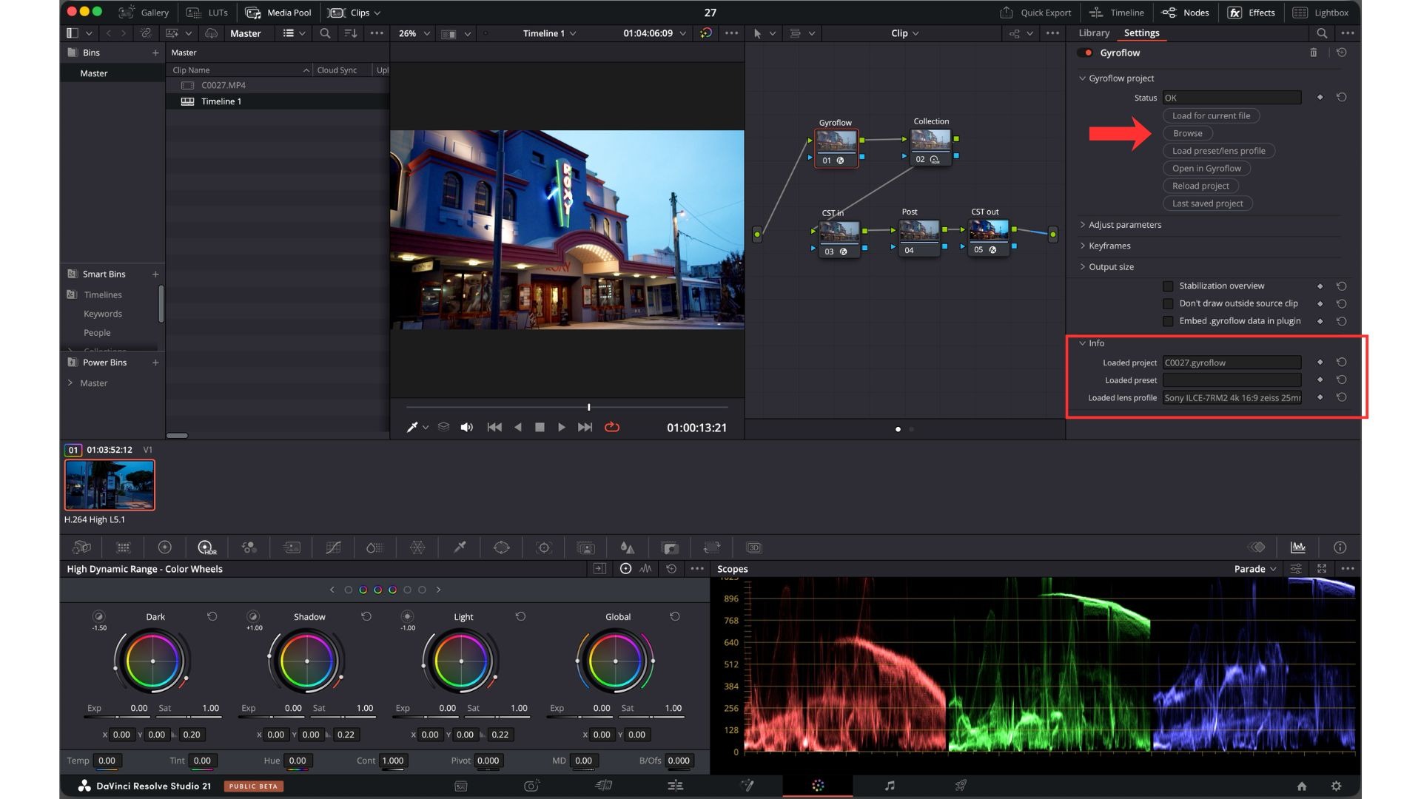1421x799 pixels.
Task: Adjust the Global color wheel center
Action: tap(615, 661)
